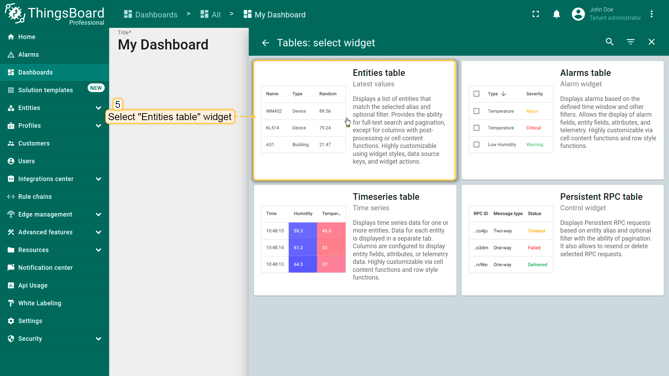This screenshot has height=376, width=669.
Task: Click the back arrow in widget selector
Action: coord(266,43)
